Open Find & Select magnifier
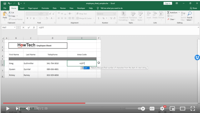This screenshot has width=200, height=113. click(189, 16)
